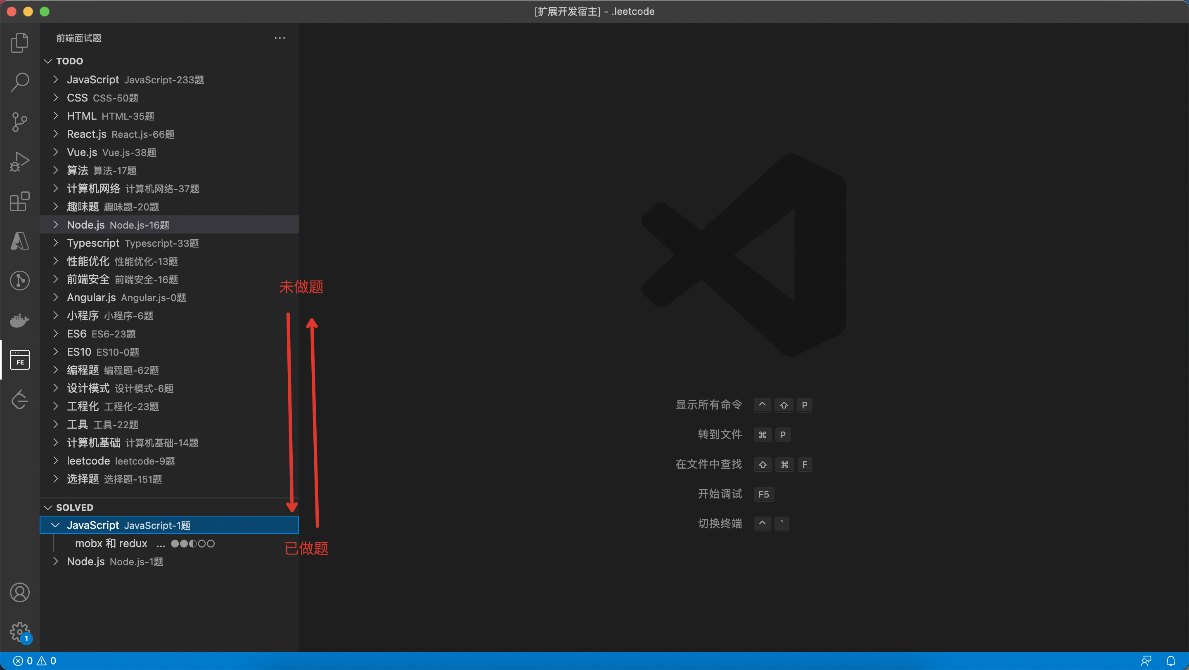Expand the React.js React.js-66题 category
Viewport: 1189px width, 670px height.
point(120,134)
